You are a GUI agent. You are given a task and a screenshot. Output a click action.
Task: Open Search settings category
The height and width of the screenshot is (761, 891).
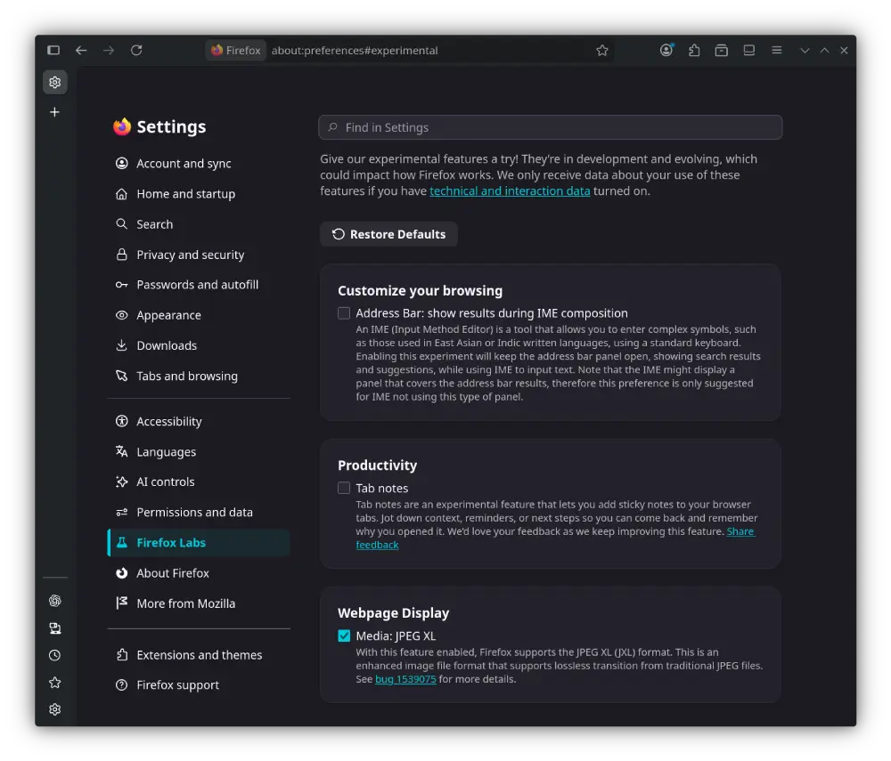[199, 224]
